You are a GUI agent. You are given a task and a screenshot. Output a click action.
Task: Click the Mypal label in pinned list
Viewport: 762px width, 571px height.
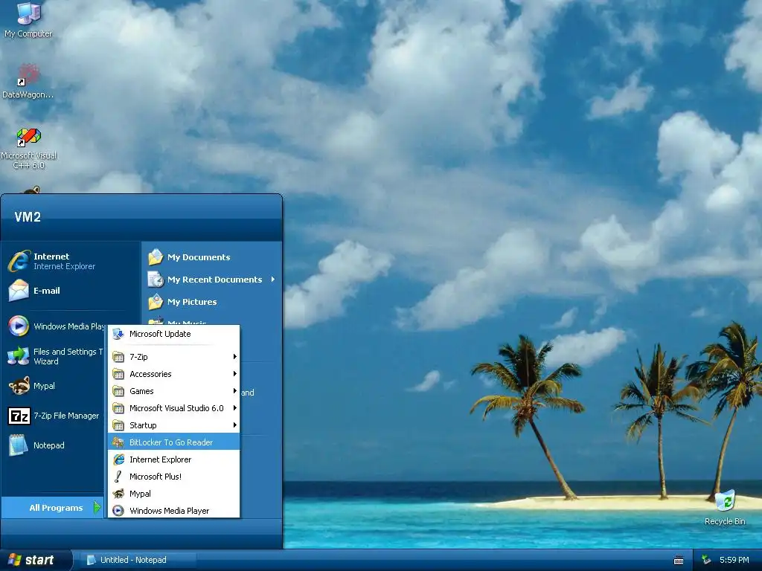click(44, 386)
